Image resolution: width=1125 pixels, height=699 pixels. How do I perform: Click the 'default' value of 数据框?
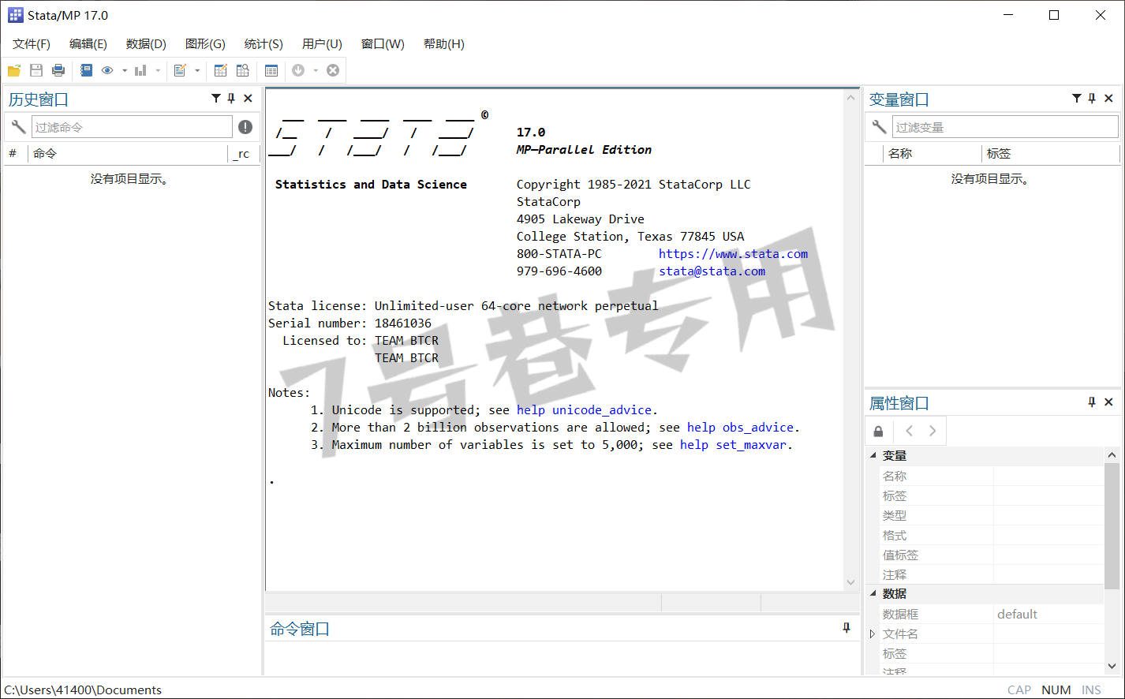1017,614
